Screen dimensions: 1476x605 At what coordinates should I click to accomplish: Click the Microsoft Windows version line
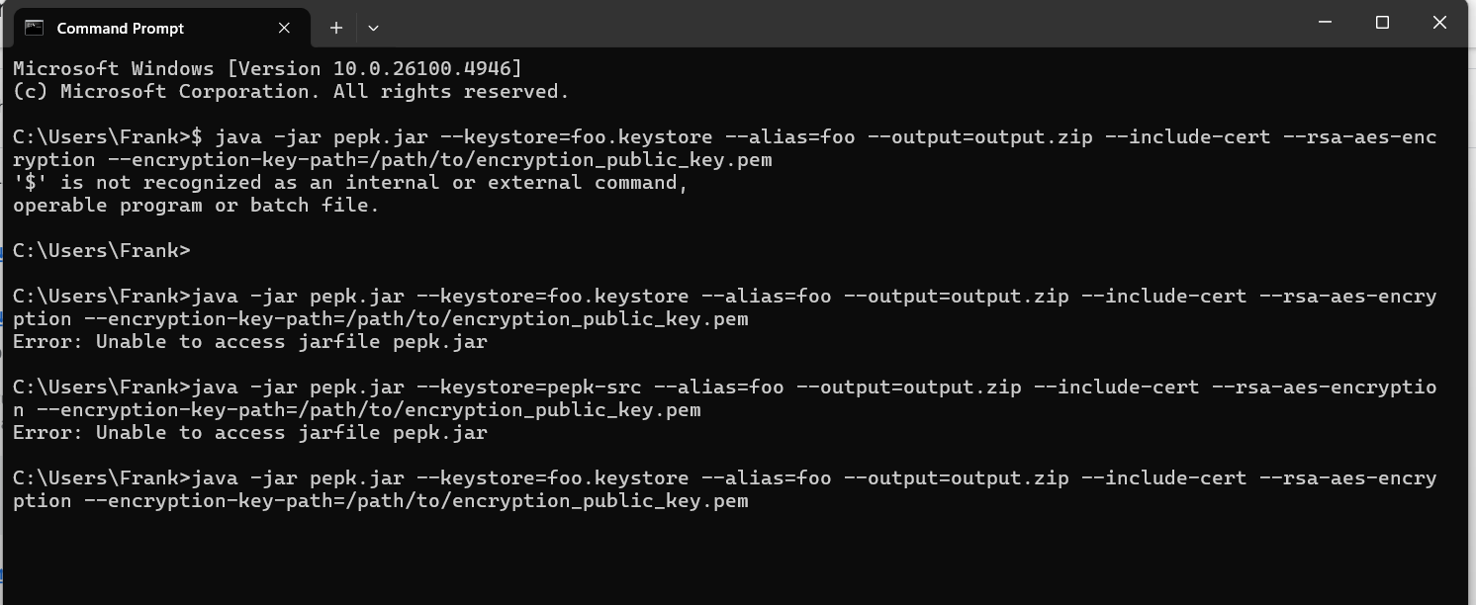[x=267, y=69]
